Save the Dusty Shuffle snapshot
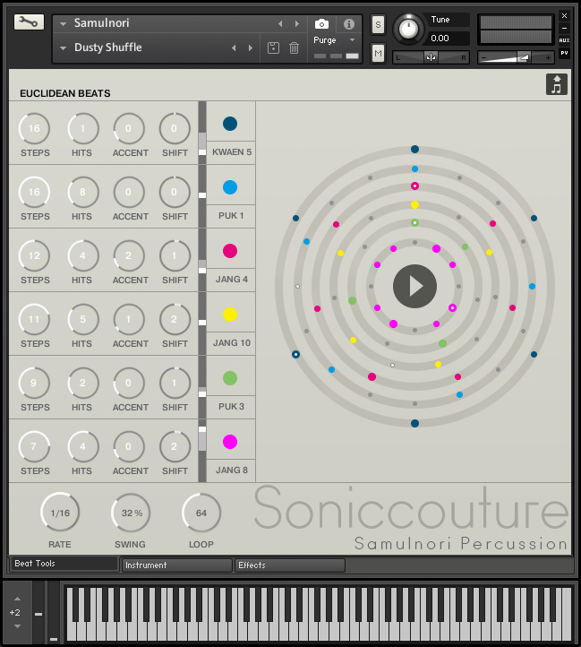This screenshot has width=581, height=647. [273, 47]
